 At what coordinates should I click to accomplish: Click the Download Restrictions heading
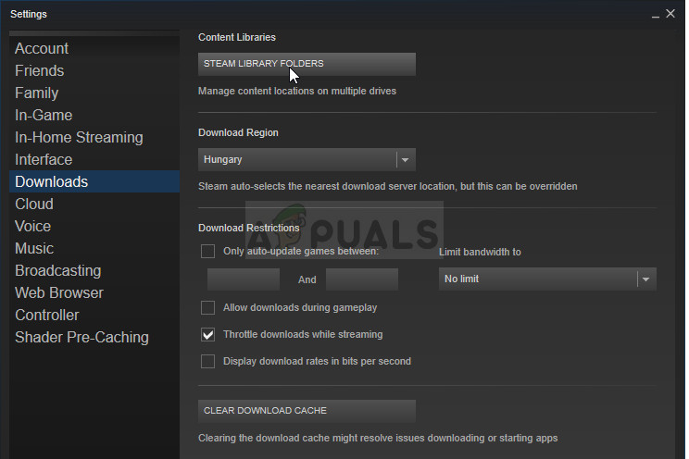249,228
